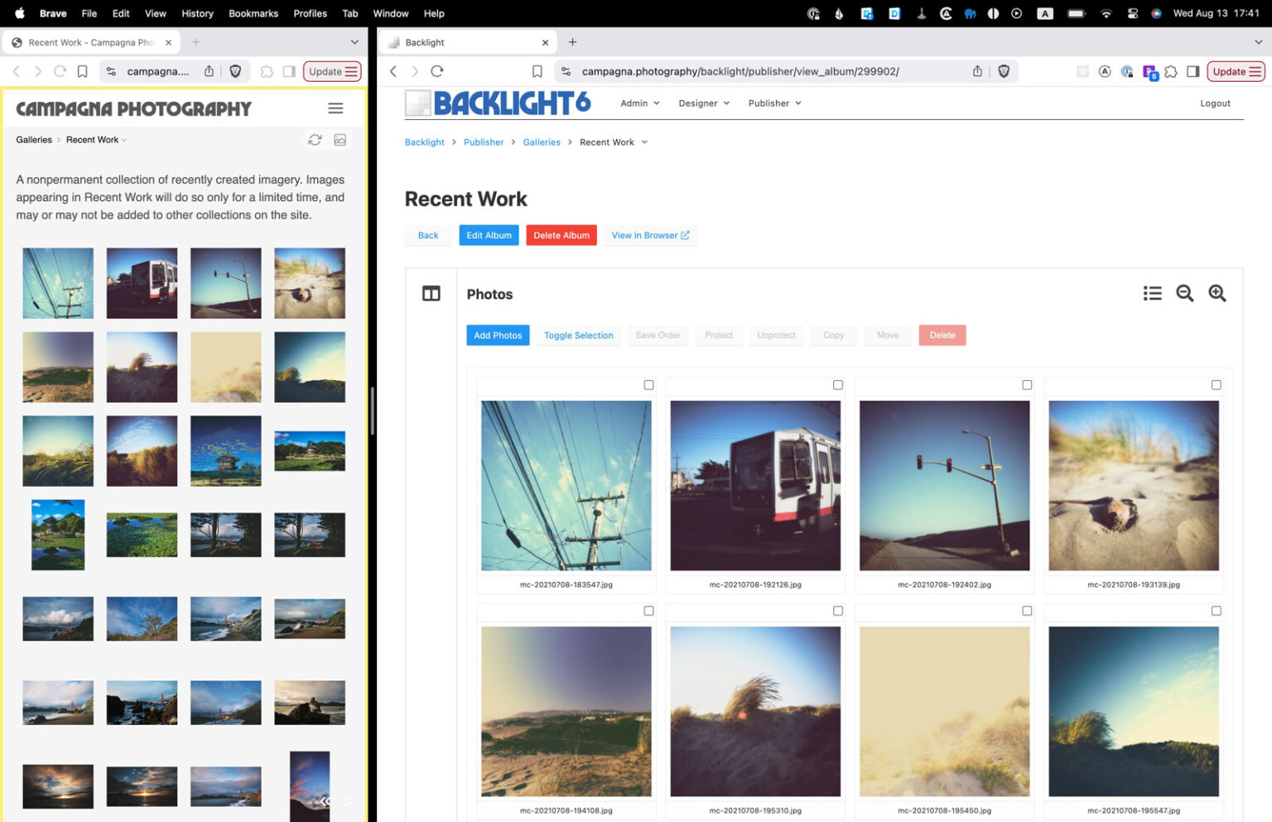Check the checkbox on mc-20210708-183547.jpg
Image resolution: width=1272 pixels, height=822 pixels.
pos(648,384)
